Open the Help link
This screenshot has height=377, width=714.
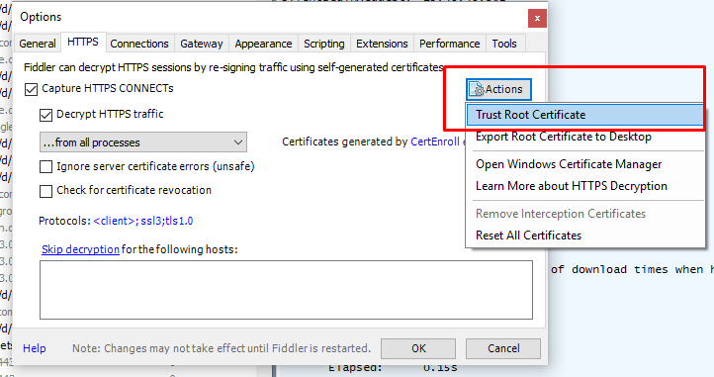pyautogui.click(x=35, y=348)
